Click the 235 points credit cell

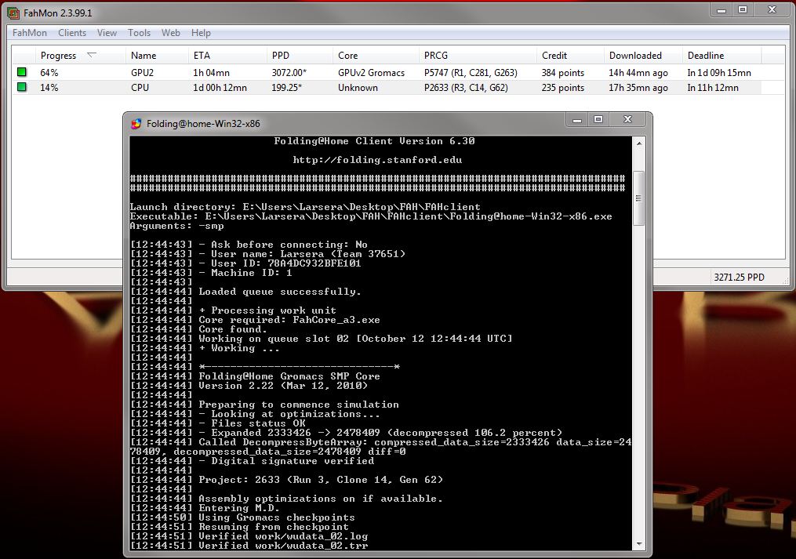[563, 87]
